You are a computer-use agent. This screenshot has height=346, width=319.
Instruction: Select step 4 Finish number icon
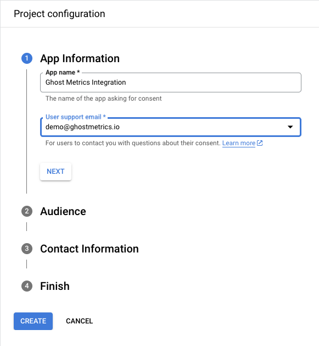27,286
